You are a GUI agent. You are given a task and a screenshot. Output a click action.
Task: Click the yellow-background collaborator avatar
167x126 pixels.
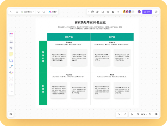[x=124, y=12]
